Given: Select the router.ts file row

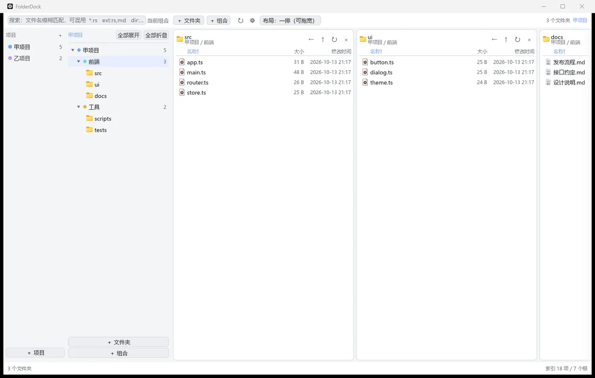Looking at the screenshot, I should pos(263,82).
